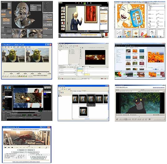167x164 pixels.
Task: Click the input file path field in DVDVideoSoft window
Action: (x=127, y=91)
